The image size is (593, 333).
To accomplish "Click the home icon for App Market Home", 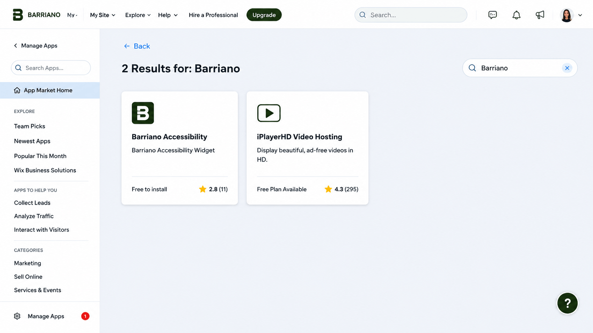I will coord(17,90).
